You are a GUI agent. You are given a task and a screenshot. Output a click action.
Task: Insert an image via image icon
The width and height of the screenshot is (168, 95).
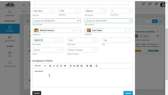(x=91, y=66)
